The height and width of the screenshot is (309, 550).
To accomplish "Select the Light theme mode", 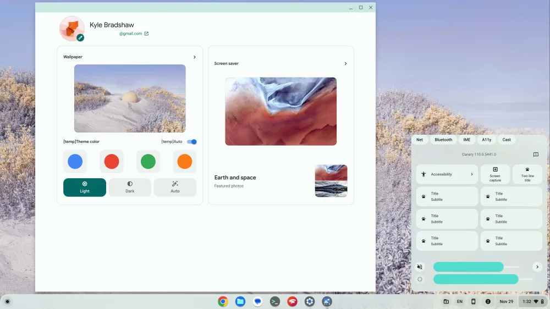I will click(85, 187).
